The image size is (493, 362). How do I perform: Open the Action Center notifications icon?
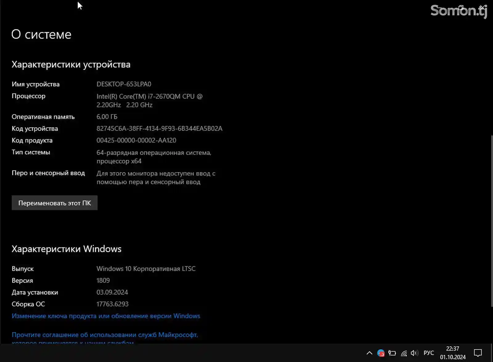[478, 353]
